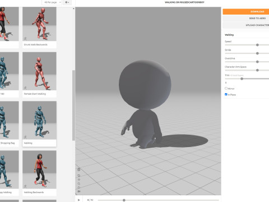Select the slider handle below Trim
The height and width of the screenshot is (202, 269).
(242, 79)
